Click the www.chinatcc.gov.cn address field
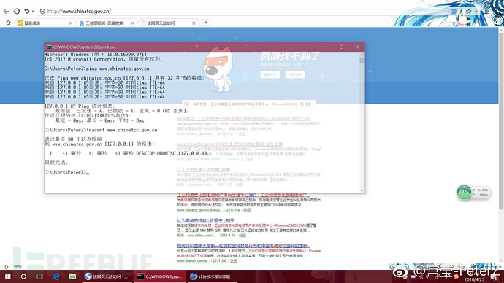The image size is (504, 283). click(x=244, y=11)
